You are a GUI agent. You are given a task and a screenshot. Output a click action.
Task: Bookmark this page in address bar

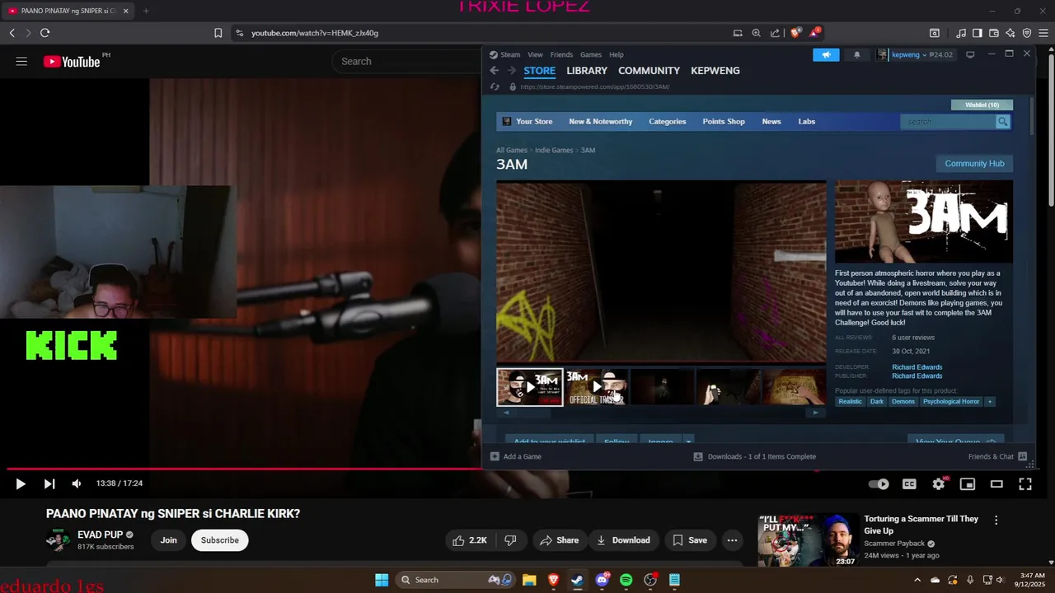click(218, 33)
